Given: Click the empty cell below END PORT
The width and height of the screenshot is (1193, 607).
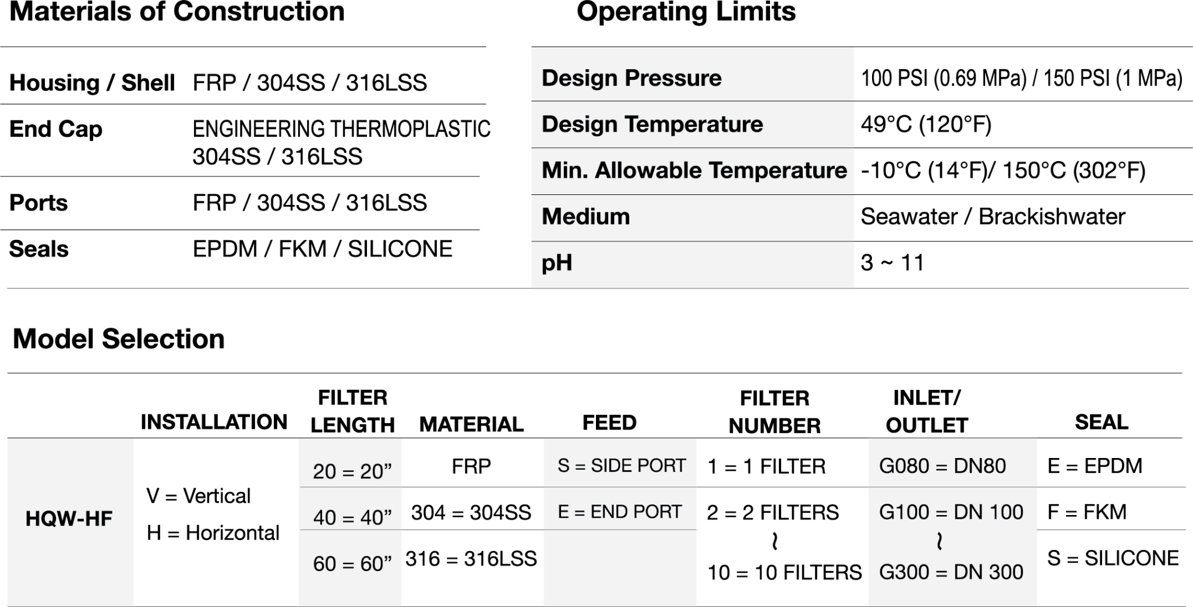Looking at the screenshot, I should pos(620,567).
